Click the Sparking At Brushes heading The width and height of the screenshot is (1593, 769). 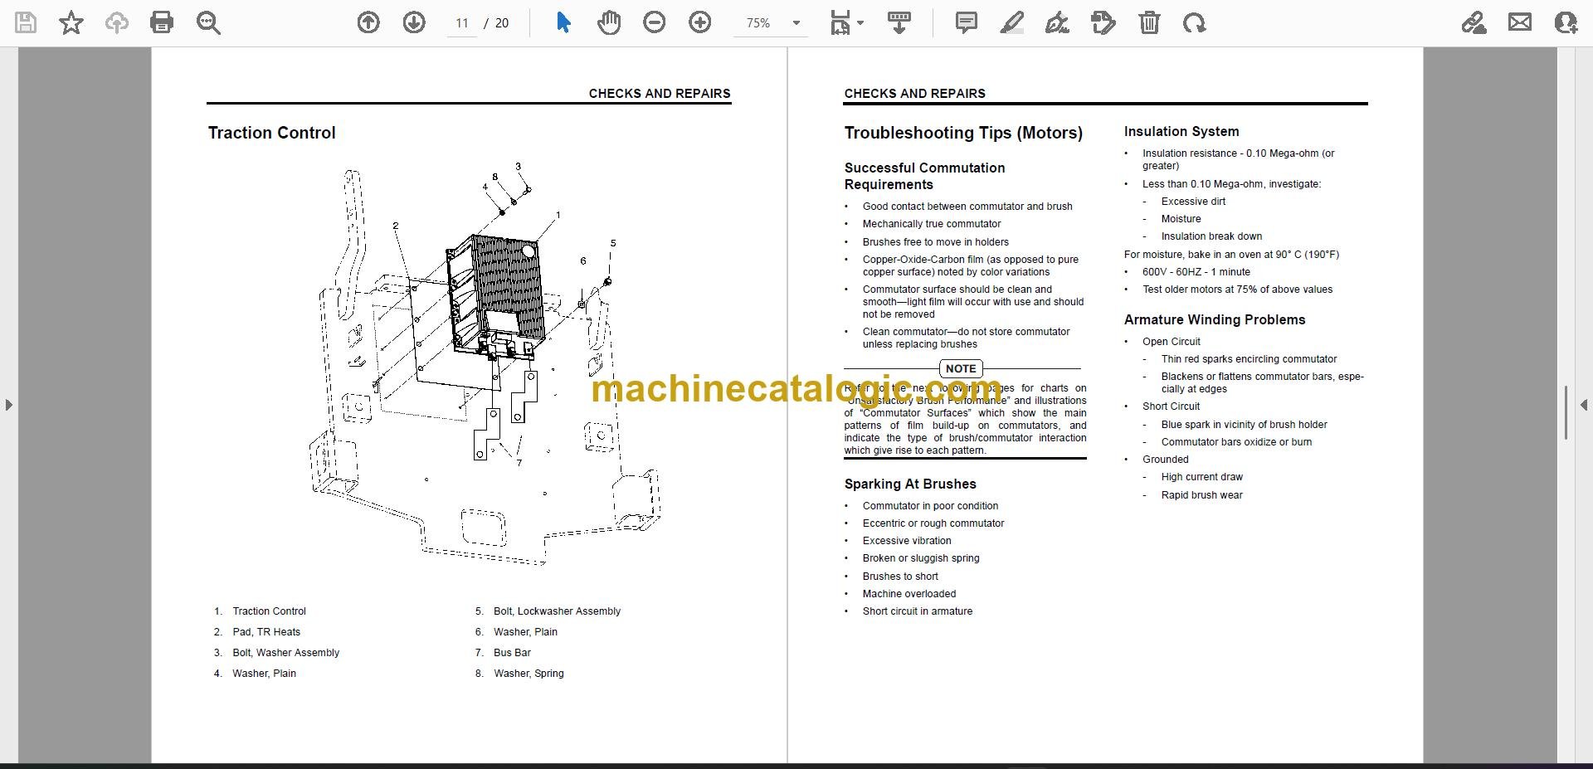point(910,484)
